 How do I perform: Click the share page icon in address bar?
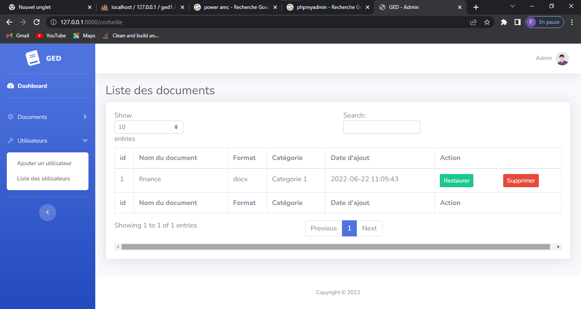(x=473, y=22)
